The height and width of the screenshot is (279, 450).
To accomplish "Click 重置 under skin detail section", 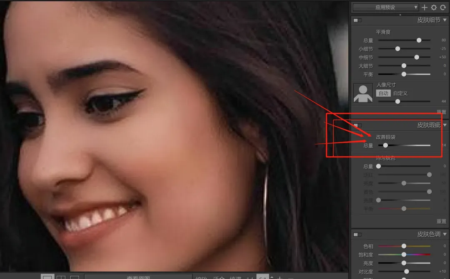I will [x=441, y=112].
